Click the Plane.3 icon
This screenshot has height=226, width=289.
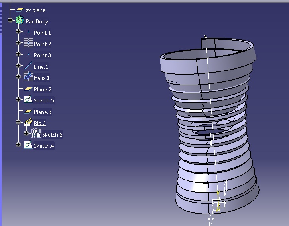(x=28, y=112)
